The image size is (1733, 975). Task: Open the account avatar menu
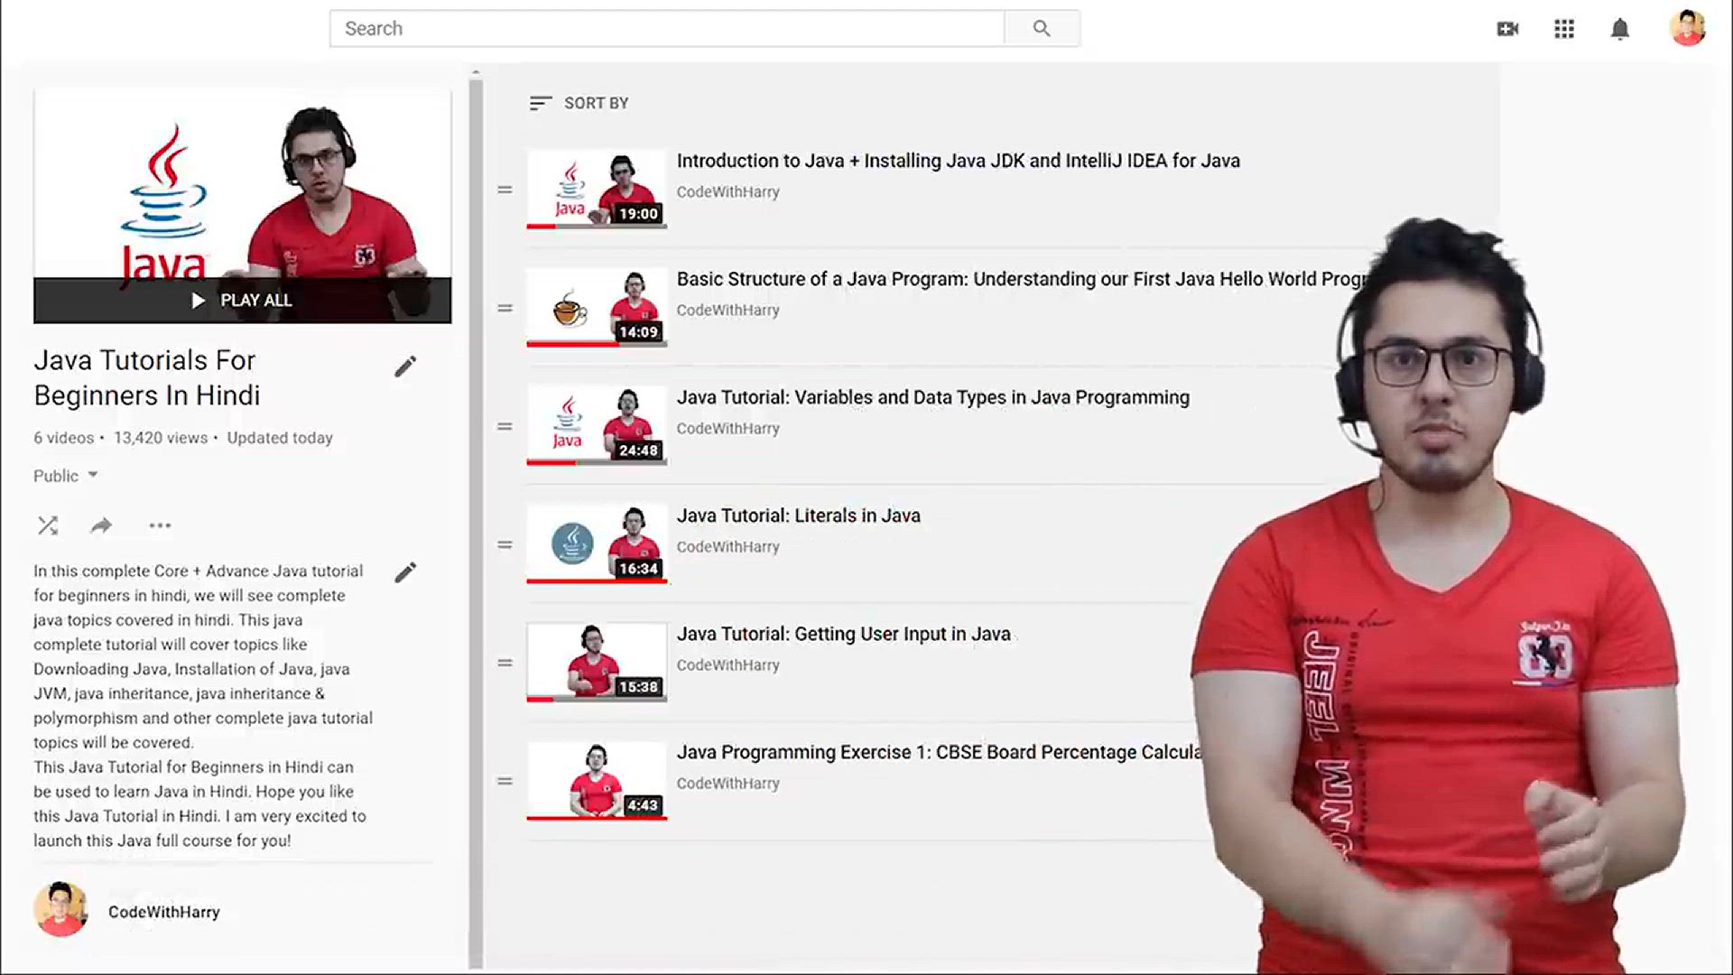[x=1687, y=28]
